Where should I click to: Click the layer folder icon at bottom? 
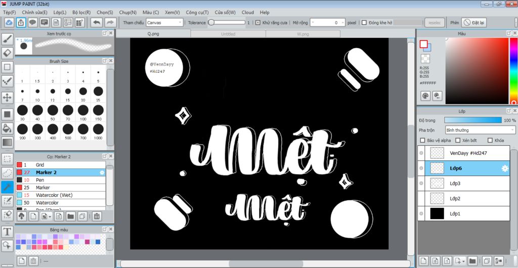pos(472,261)
